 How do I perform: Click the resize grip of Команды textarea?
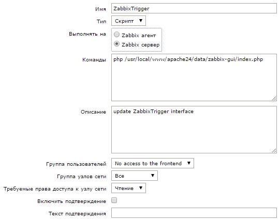[274, 99]
